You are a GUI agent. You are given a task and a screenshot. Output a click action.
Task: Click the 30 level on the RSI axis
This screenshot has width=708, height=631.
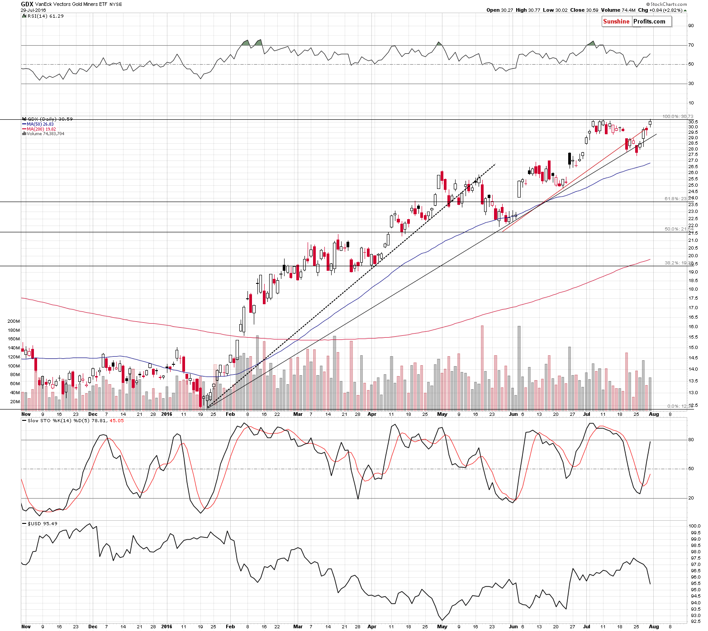pyautogui.click(x=691, y=83)
